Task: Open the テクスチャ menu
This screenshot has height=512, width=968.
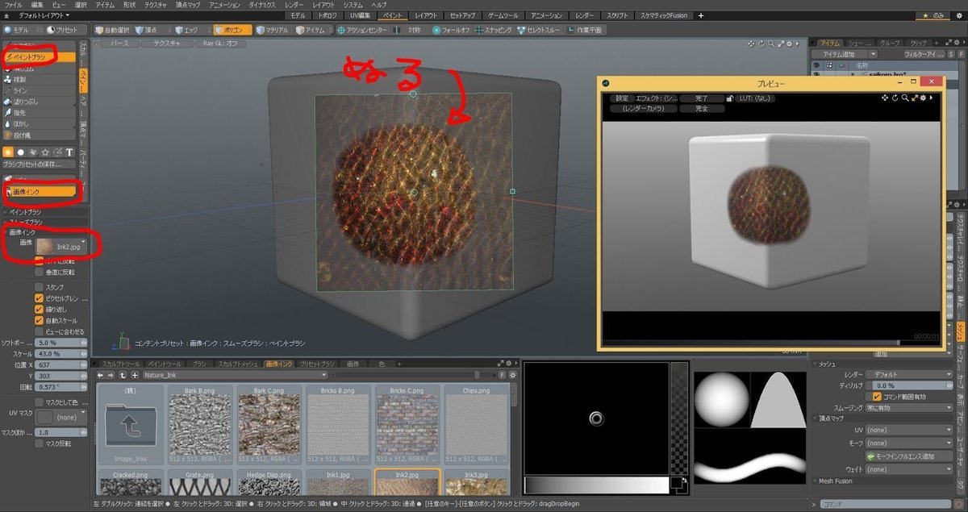Action: click(156, 5)
